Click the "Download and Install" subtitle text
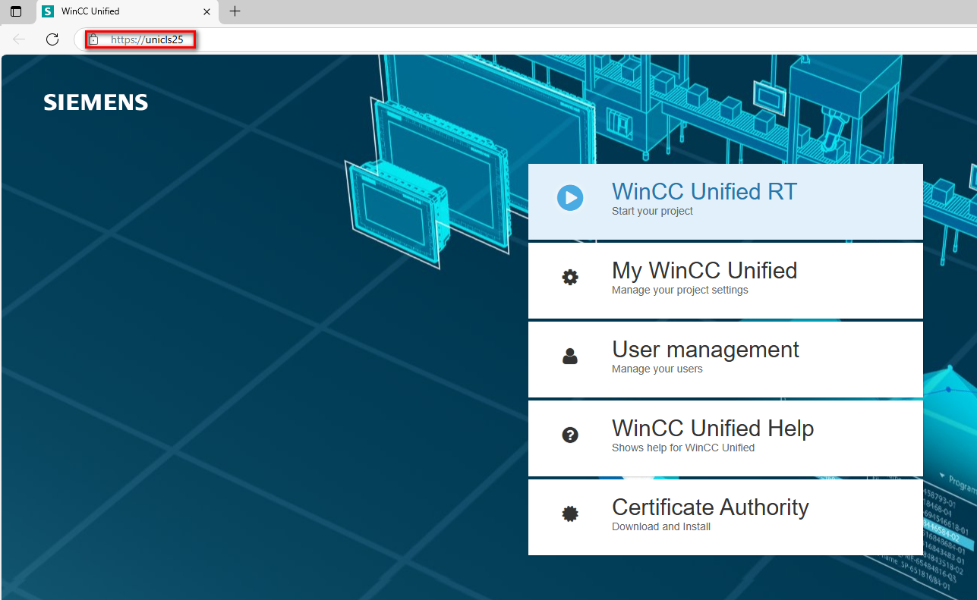This screenshot has width=977, height=600. click(661, 526)
